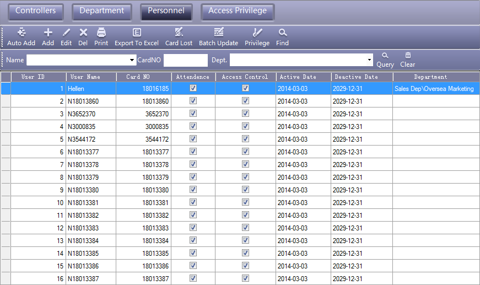Click the Print icon
The width and height of the screenshot is (480, 285).
(x=101, y=33)
